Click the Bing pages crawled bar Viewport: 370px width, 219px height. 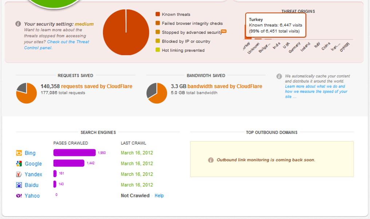coord(75,153)
